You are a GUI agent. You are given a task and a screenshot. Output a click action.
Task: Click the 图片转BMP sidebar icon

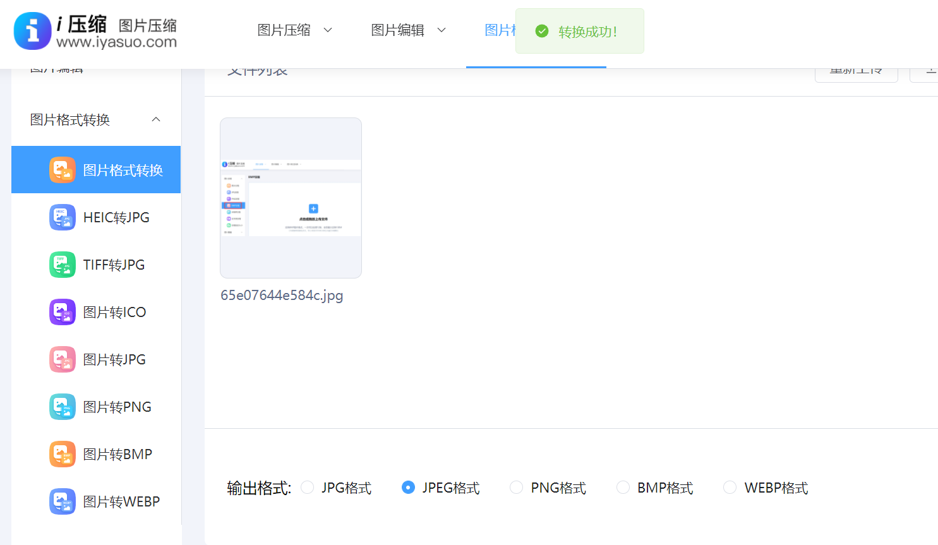coord(62,453)
